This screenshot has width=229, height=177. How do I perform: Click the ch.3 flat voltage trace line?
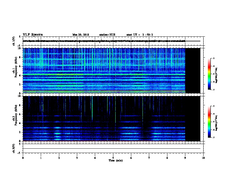(x=112, y=149)
